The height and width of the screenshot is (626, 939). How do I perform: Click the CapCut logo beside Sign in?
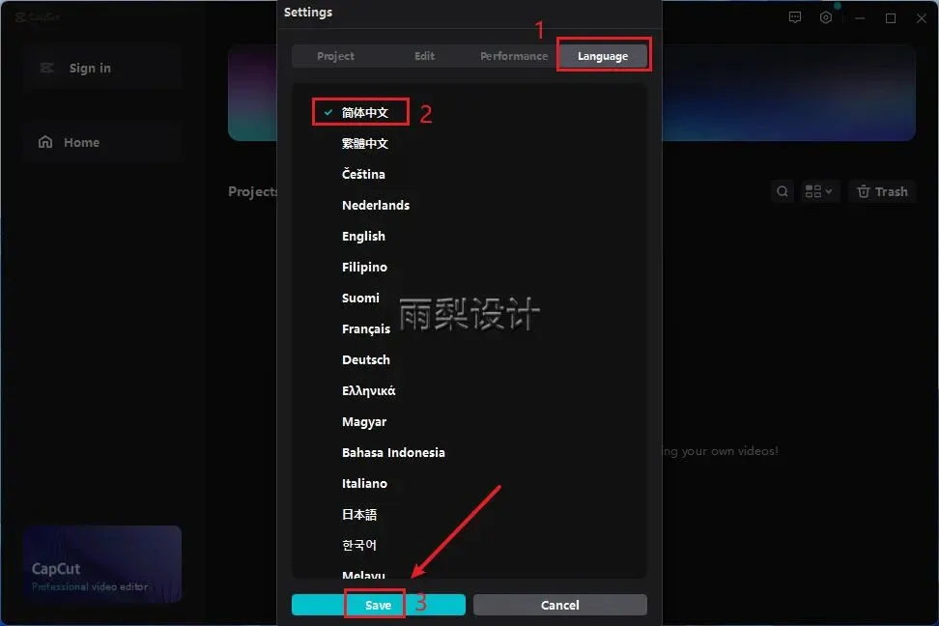(x=46, y=68)
